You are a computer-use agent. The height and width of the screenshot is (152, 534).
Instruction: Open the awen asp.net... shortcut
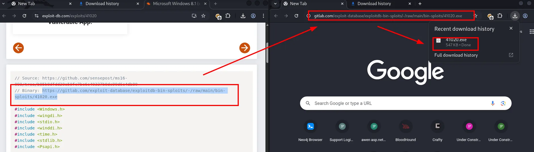[x=374, y=131]
